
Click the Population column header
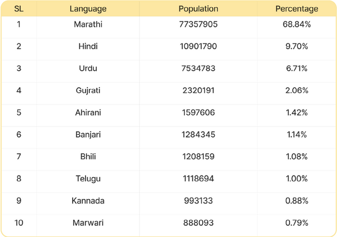click(x=198, y=9)
